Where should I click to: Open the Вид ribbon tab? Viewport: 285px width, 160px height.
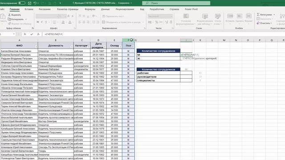pyautogui.click(x=142, y=9)
